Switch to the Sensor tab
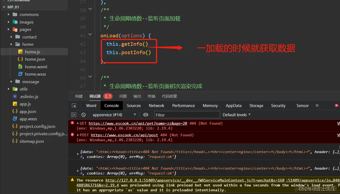The image size is (340, 194). (x=303, y=106)
